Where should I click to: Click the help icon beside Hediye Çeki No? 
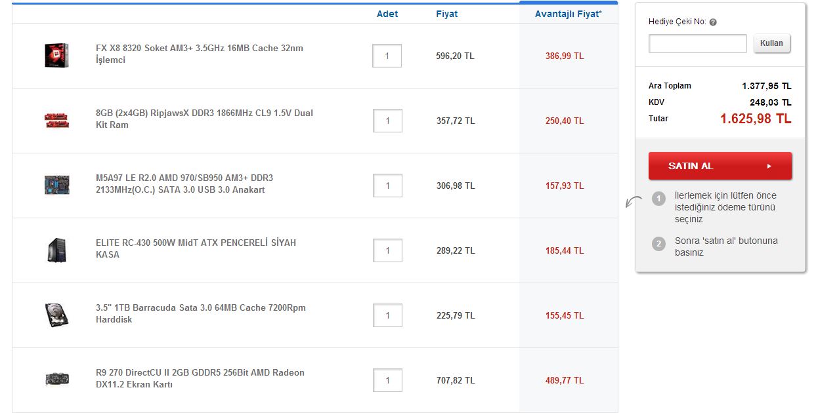pyautogui.click(x=713, y=22)
